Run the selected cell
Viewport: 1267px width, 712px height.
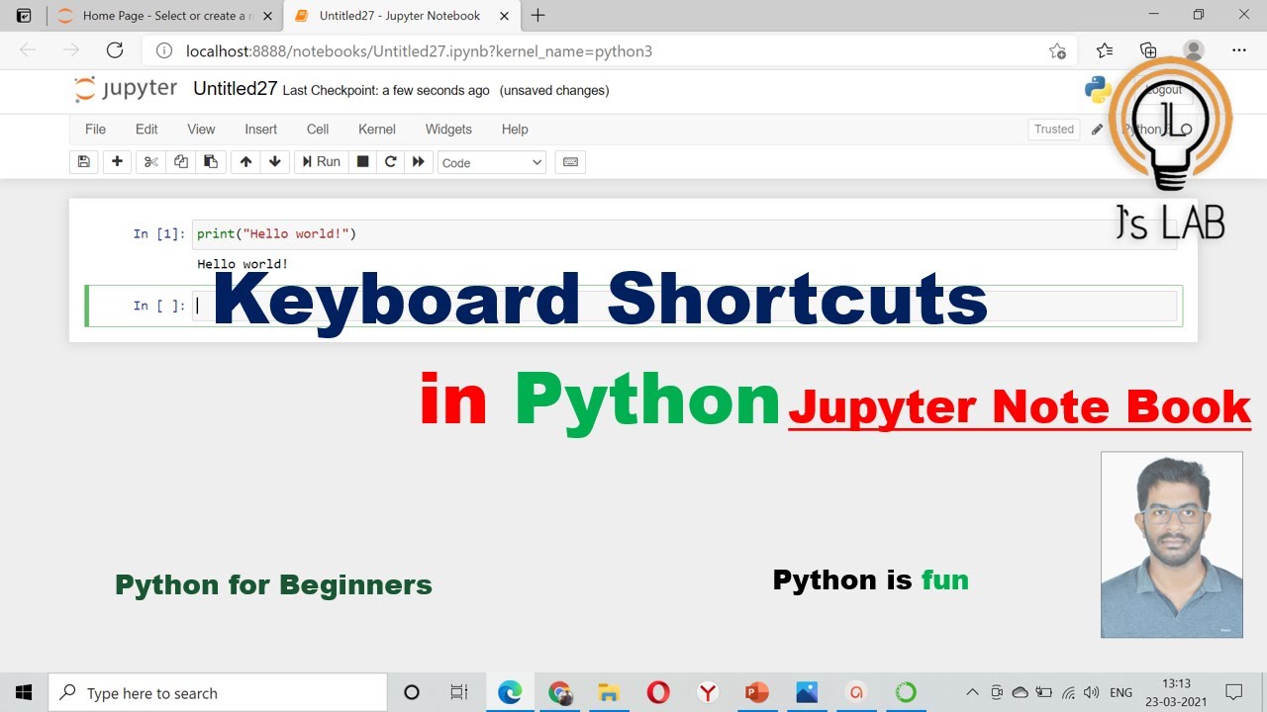pos(322,162)
